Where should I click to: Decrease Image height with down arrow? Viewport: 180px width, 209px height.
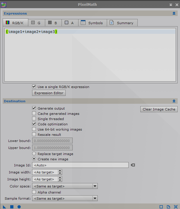[60, 180]
